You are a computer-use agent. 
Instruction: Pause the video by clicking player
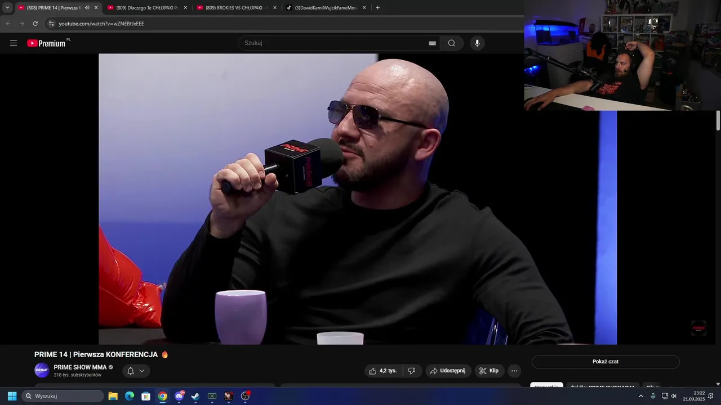358,199
